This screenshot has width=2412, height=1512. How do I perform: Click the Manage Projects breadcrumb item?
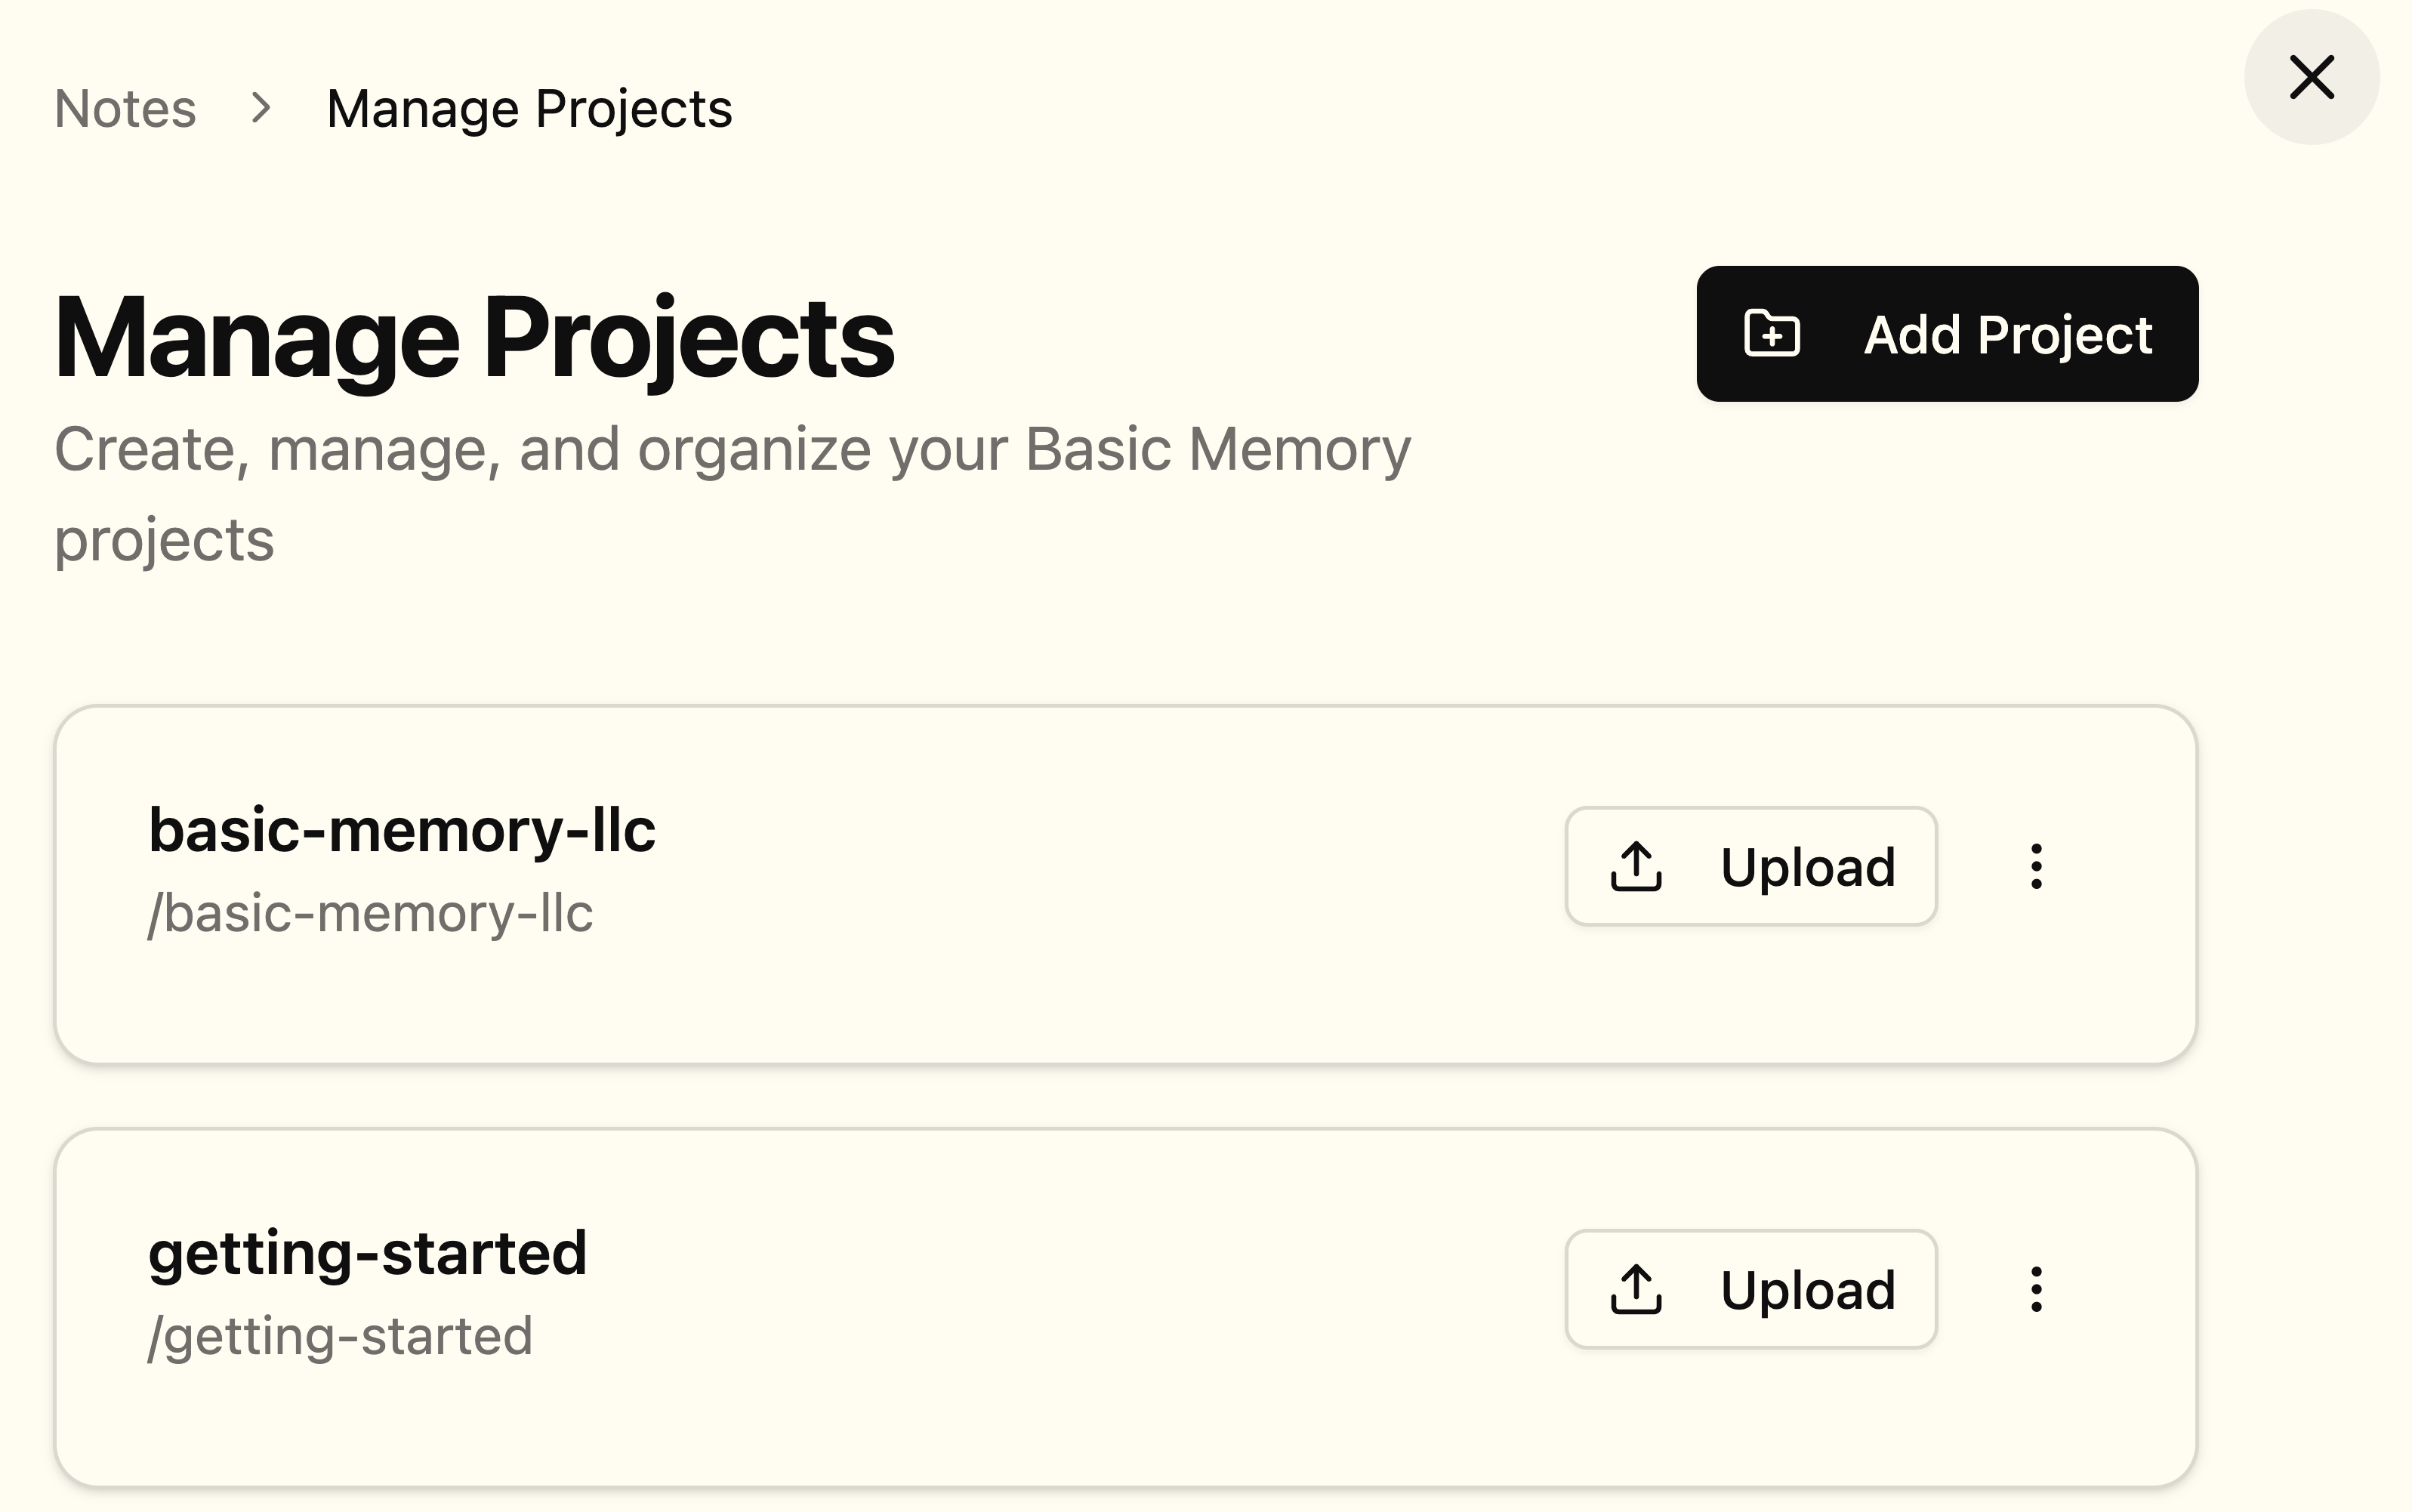tap(529, 108)
